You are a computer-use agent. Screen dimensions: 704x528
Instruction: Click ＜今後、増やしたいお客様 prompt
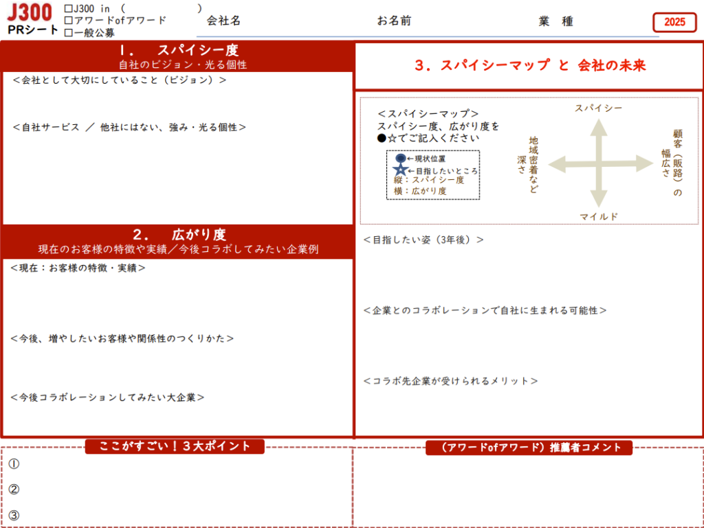122,338
